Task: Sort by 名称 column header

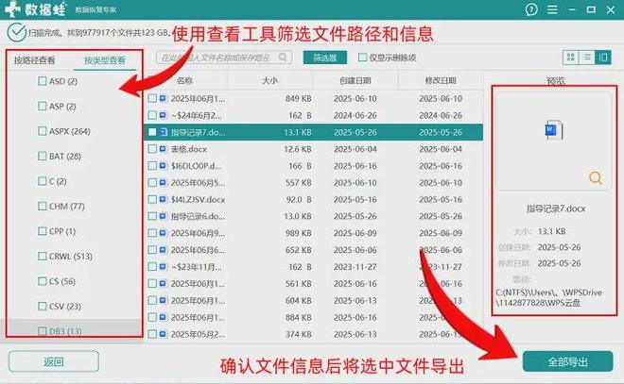Action: [184, 80]
